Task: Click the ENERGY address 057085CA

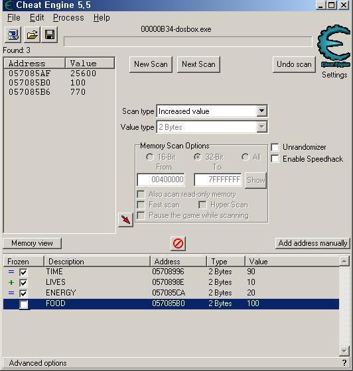Action: 169,293
